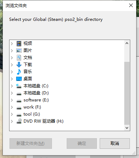Select the 桌面 label in the tree

tap(28, 79)
